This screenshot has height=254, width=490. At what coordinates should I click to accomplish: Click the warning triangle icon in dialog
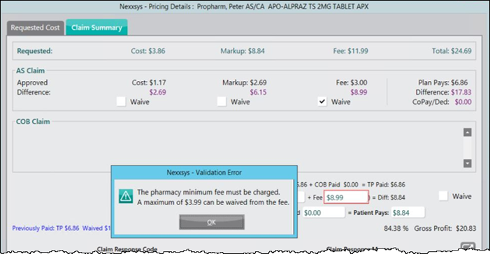click(x=126, y=197)
